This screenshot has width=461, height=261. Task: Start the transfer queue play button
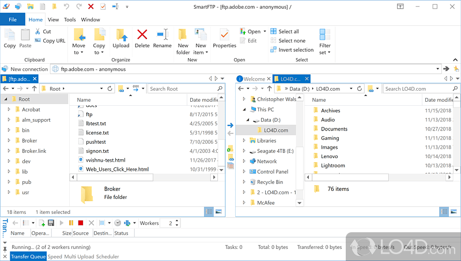pos(62,223)
